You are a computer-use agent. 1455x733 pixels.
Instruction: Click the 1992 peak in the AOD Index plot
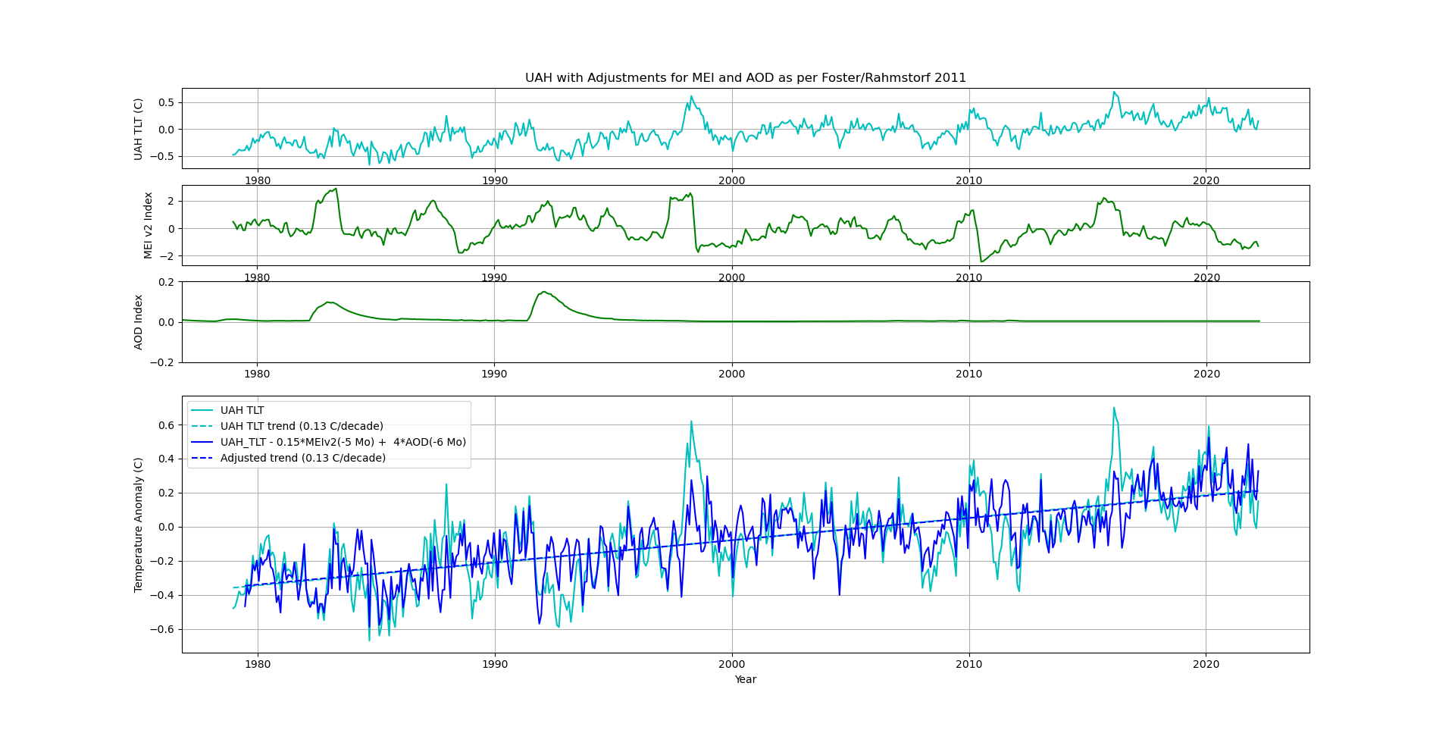[x=543, y=292]
